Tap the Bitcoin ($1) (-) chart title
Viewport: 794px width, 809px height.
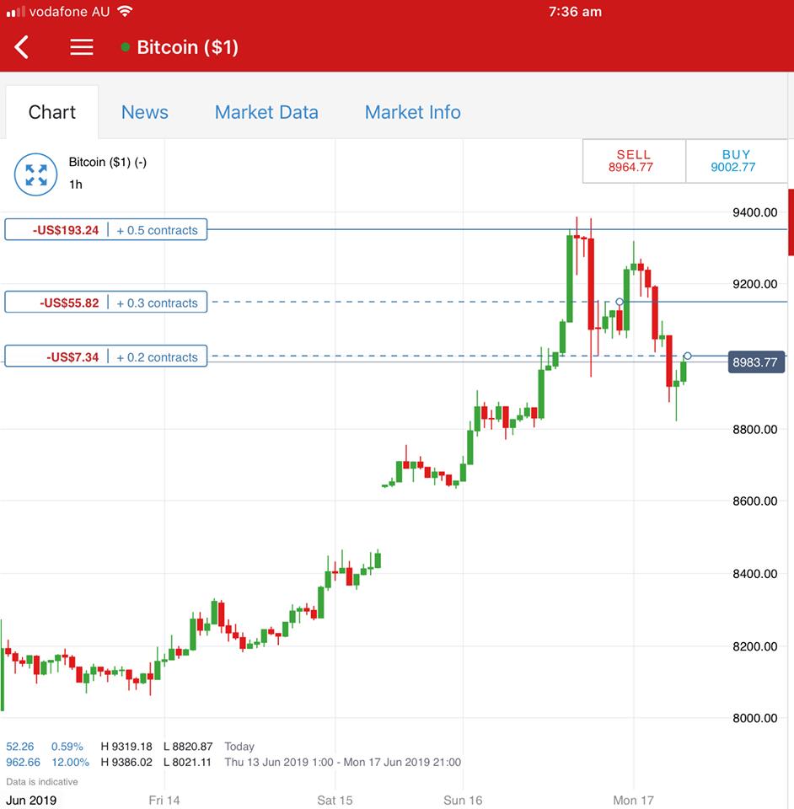[x=108, y=162]
